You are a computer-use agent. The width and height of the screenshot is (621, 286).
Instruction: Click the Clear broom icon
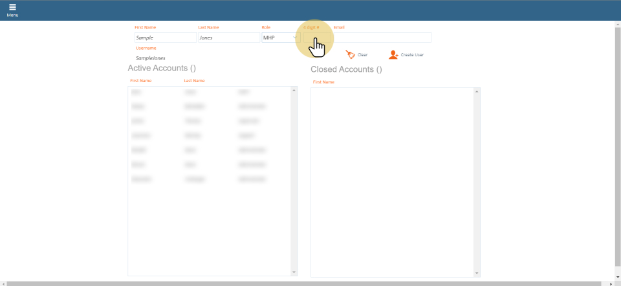point(351,55)
